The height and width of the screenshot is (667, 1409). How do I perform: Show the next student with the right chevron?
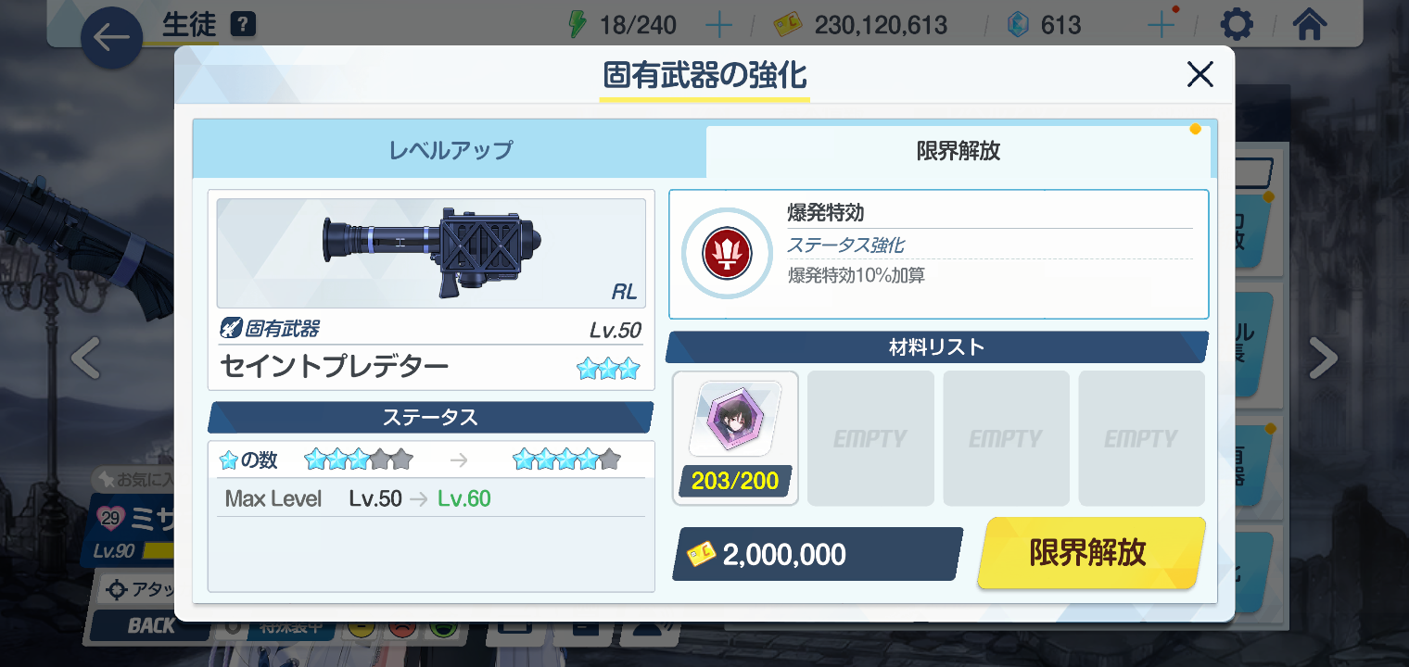tap(1323, 359)
